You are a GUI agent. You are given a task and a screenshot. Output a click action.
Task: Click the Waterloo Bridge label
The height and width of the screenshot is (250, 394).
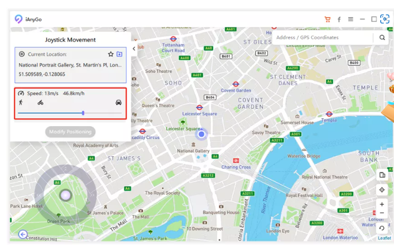(304, 156)
